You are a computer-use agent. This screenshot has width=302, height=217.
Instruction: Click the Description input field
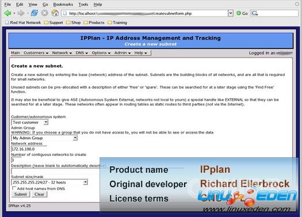pos(56,171)
